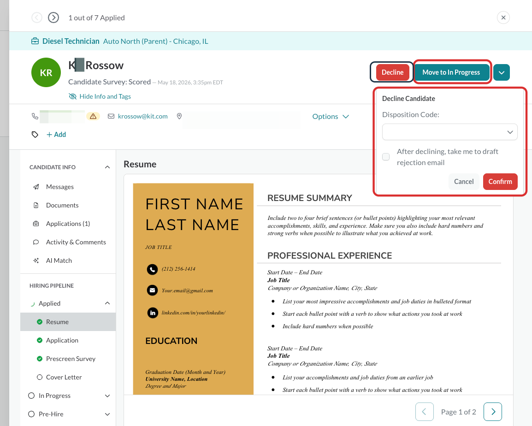
Task: Open Activity & Comments
Action: pyautogui.click(x=76, y=242)
